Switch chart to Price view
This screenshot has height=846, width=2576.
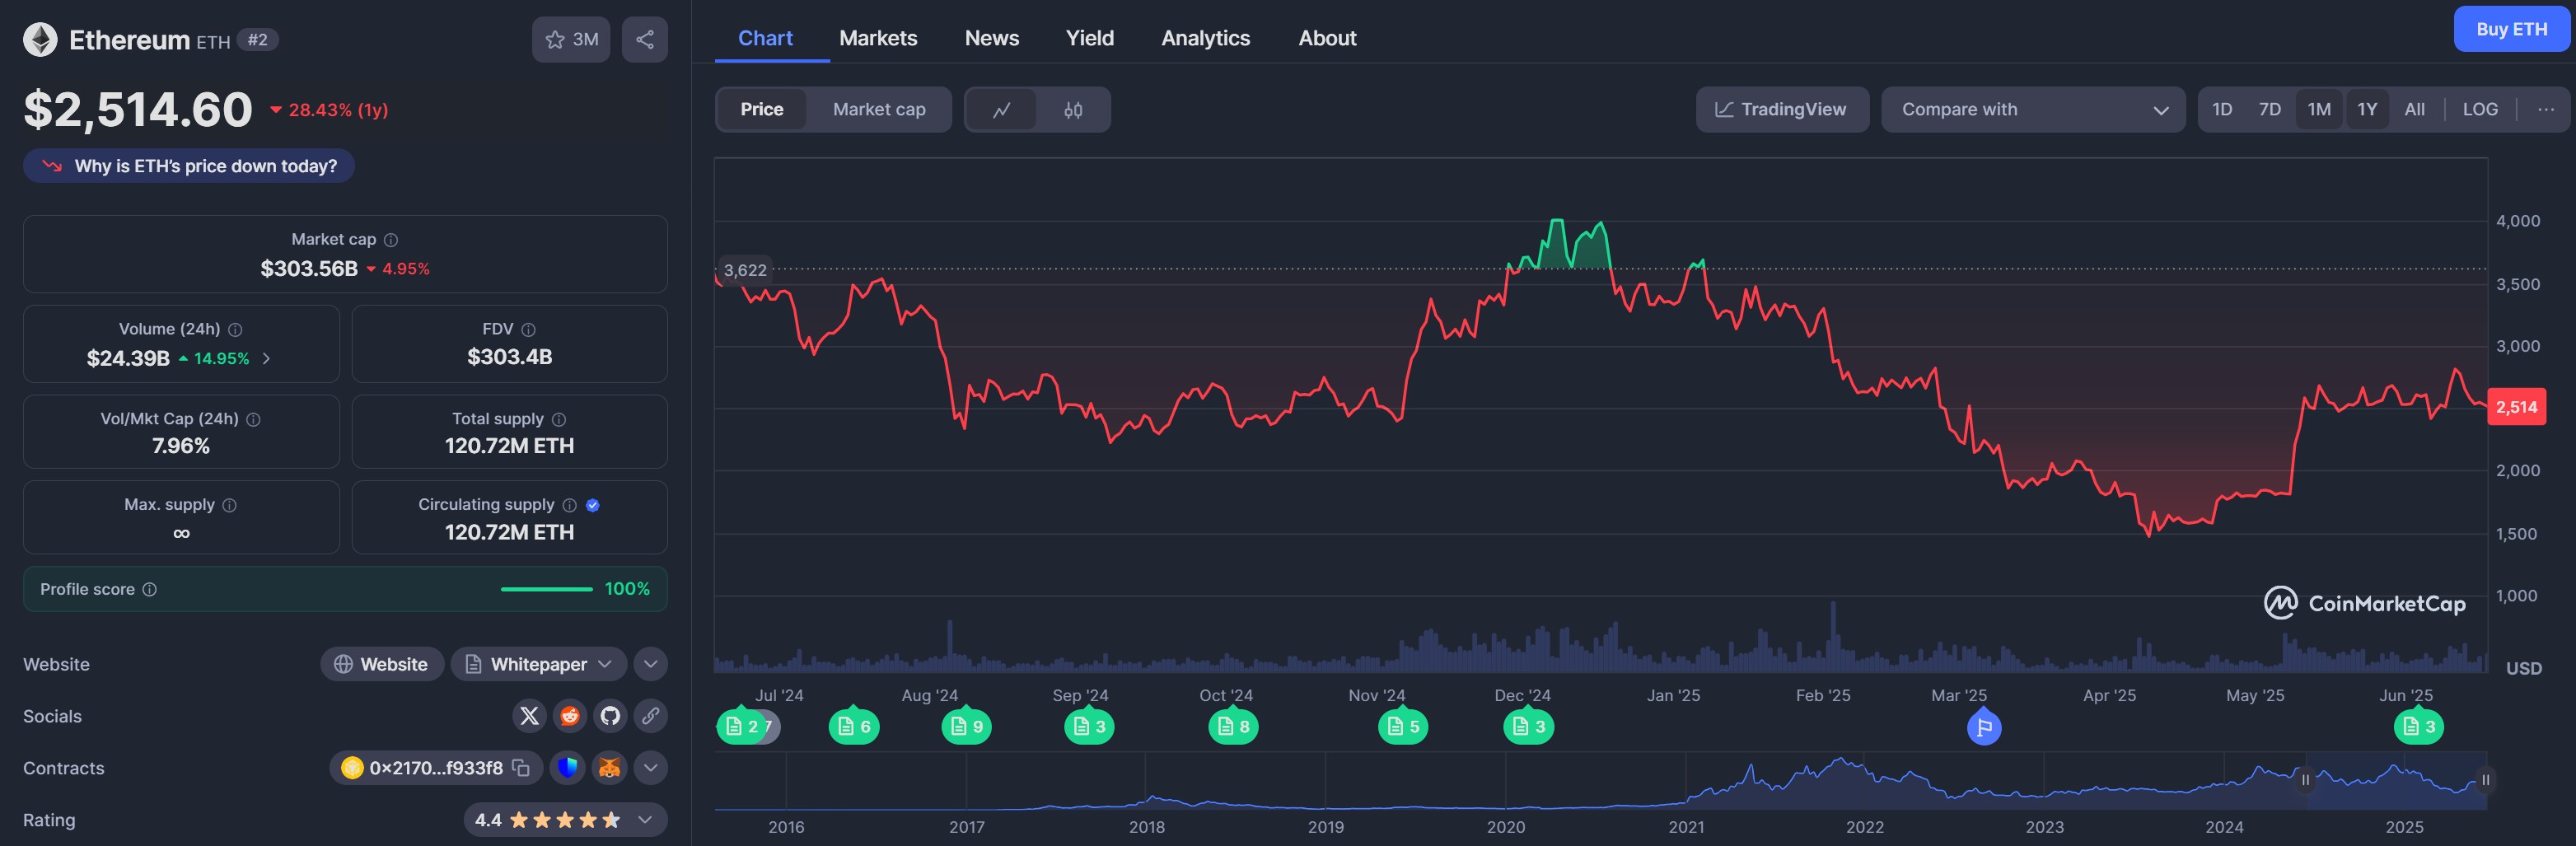[x=762, y=110]
